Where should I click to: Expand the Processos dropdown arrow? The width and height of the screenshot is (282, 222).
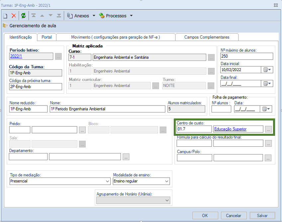coord(131,16)
